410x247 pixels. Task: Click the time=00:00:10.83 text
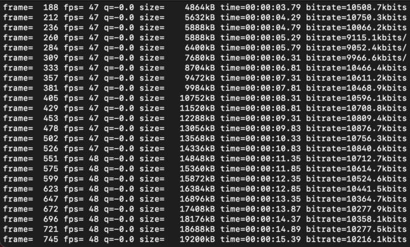coord(260,149)
